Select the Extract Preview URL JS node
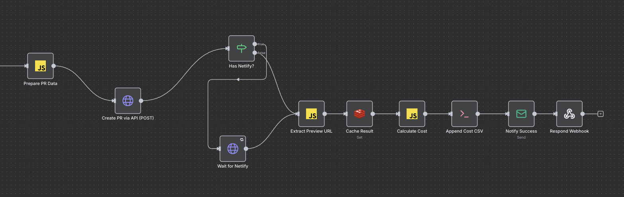The height and width of the screenshot is (197, 624). 312,114
